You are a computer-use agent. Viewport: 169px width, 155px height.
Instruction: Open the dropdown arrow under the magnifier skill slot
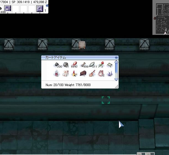point(40,13)
